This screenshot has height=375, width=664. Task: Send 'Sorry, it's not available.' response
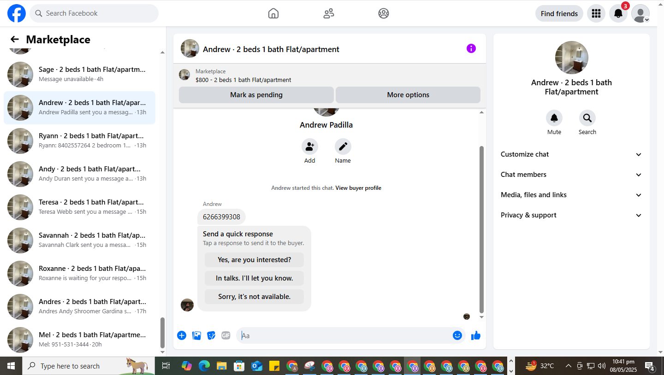pyautogui.click(x=254, y=297)
